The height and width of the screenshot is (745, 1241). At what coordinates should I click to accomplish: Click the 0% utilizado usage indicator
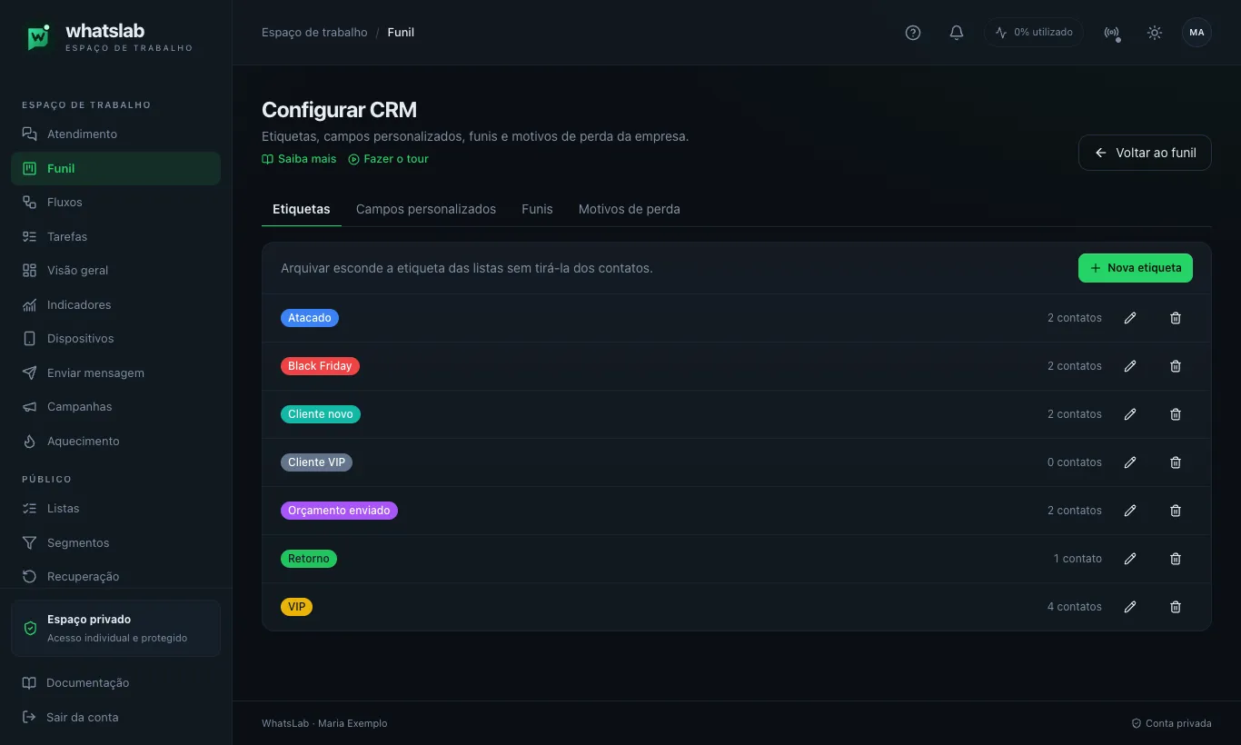point(1034,33)
